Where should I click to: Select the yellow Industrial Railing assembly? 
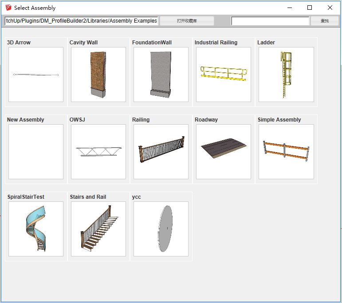pyautogui.click(x=224, y=75)
